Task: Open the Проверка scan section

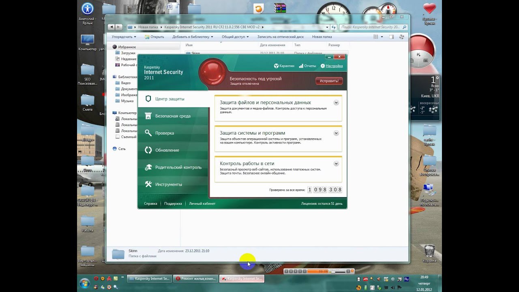Action: [x=174, y=133]
